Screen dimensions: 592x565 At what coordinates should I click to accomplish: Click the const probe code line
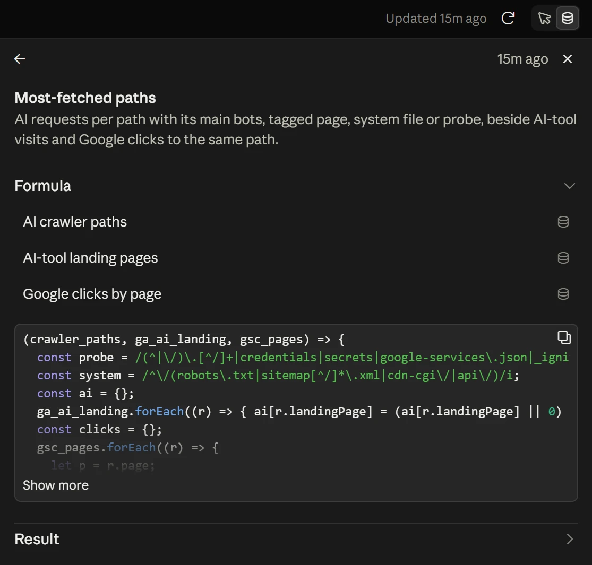click(303, 357)
